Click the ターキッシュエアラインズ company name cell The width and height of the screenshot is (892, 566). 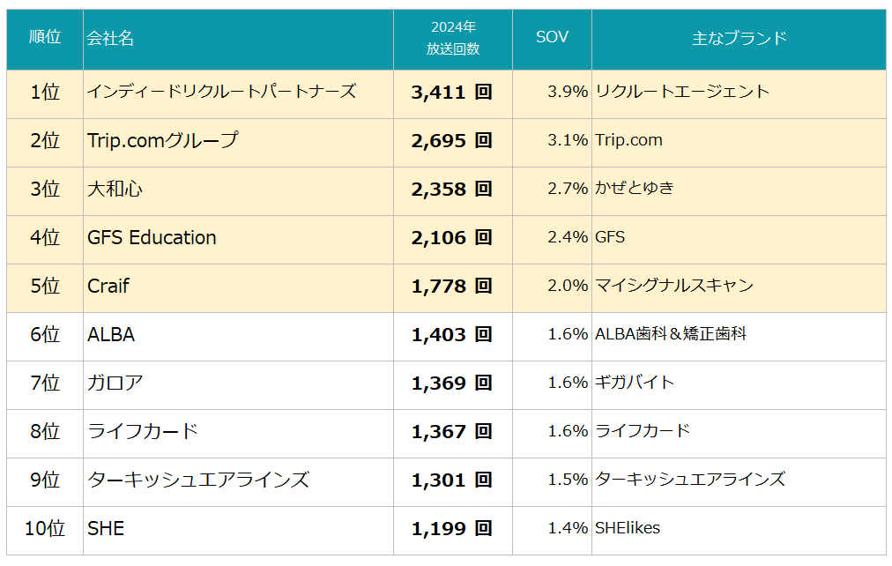coord(198,480)
